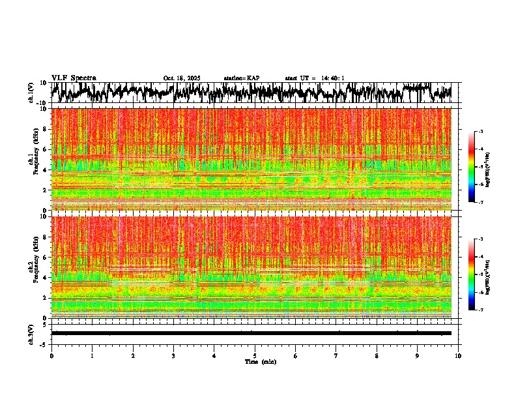Click the '-7' label on upper colorbar
The height and width of the screenshot is (399, 516).
point(481,202)
